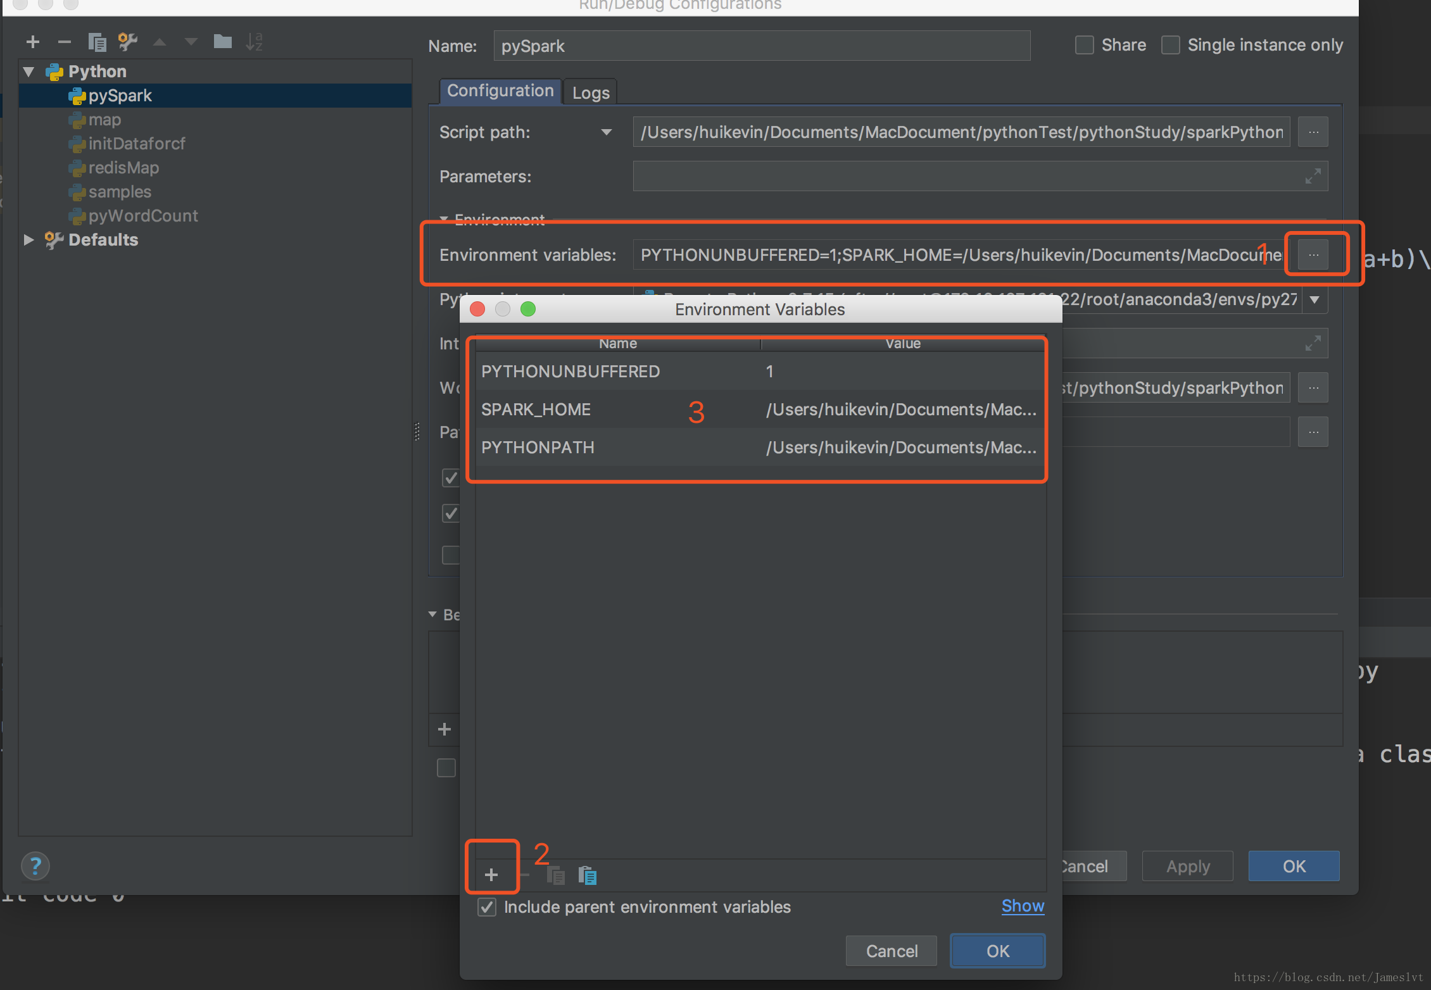
Task: Create new configuration folder
Action: click(222, 42)
